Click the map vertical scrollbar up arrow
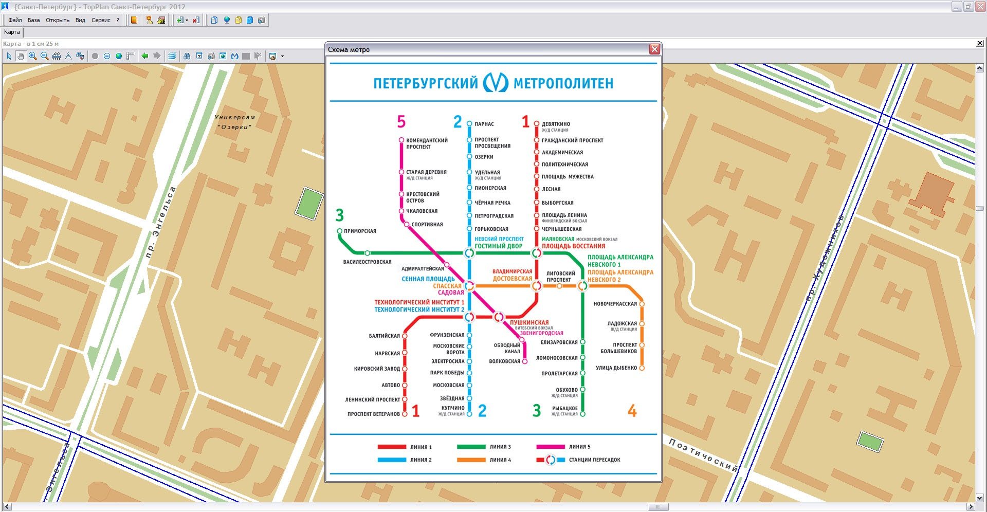 [x=980, y=68]
